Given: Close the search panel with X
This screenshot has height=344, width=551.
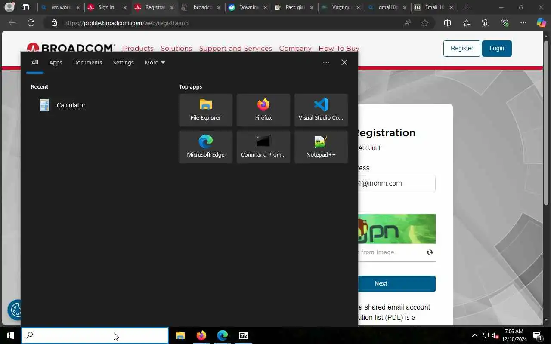Looking at the screenshot, I should (344, 62).
